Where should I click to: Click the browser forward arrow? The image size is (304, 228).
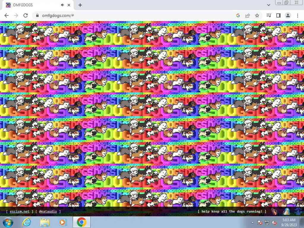[x=16, y=15]
